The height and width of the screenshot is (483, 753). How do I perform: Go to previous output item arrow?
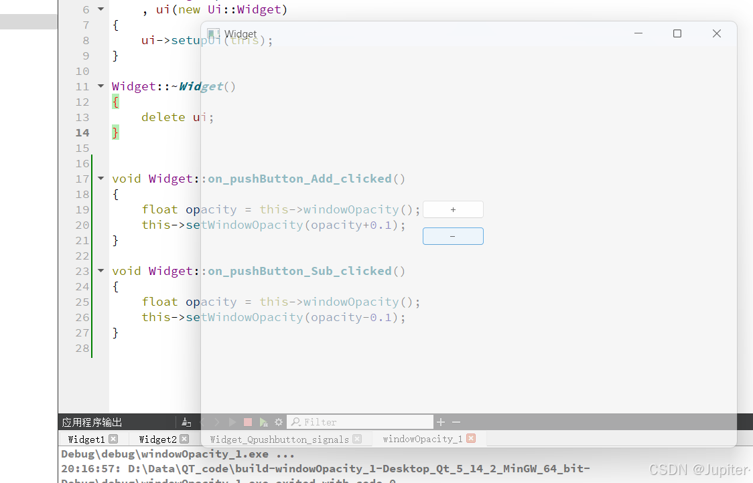click(202, 422)
